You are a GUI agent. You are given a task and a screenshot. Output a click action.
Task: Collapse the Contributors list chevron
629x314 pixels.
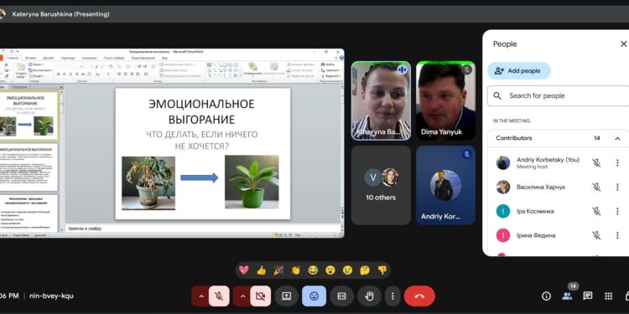[x=617, y=138]
